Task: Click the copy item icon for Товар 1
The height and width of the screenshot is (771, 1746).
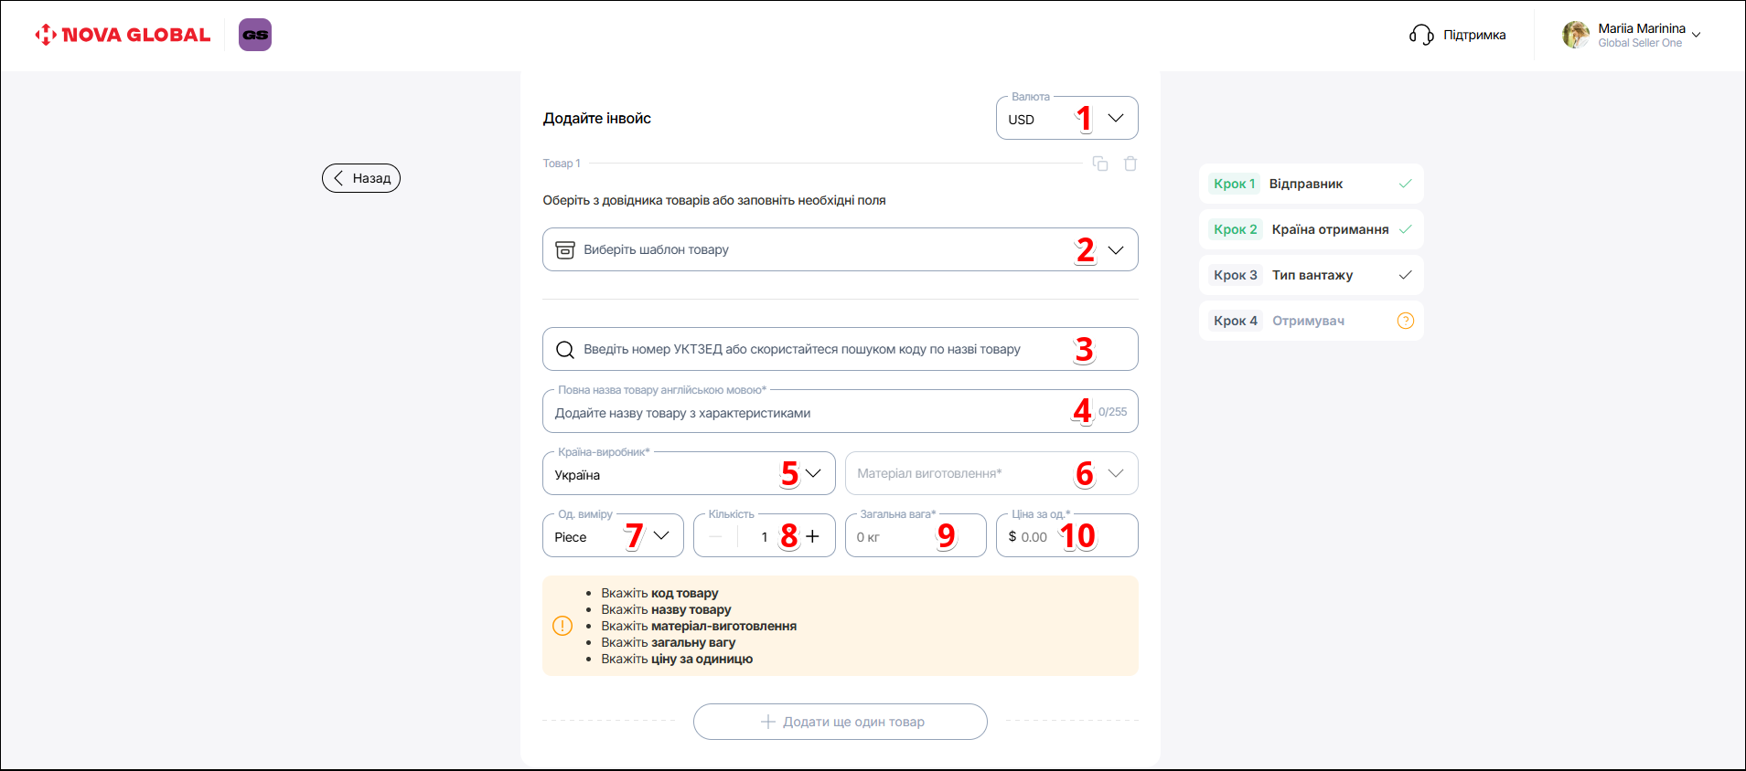Action: (1100, 164)
